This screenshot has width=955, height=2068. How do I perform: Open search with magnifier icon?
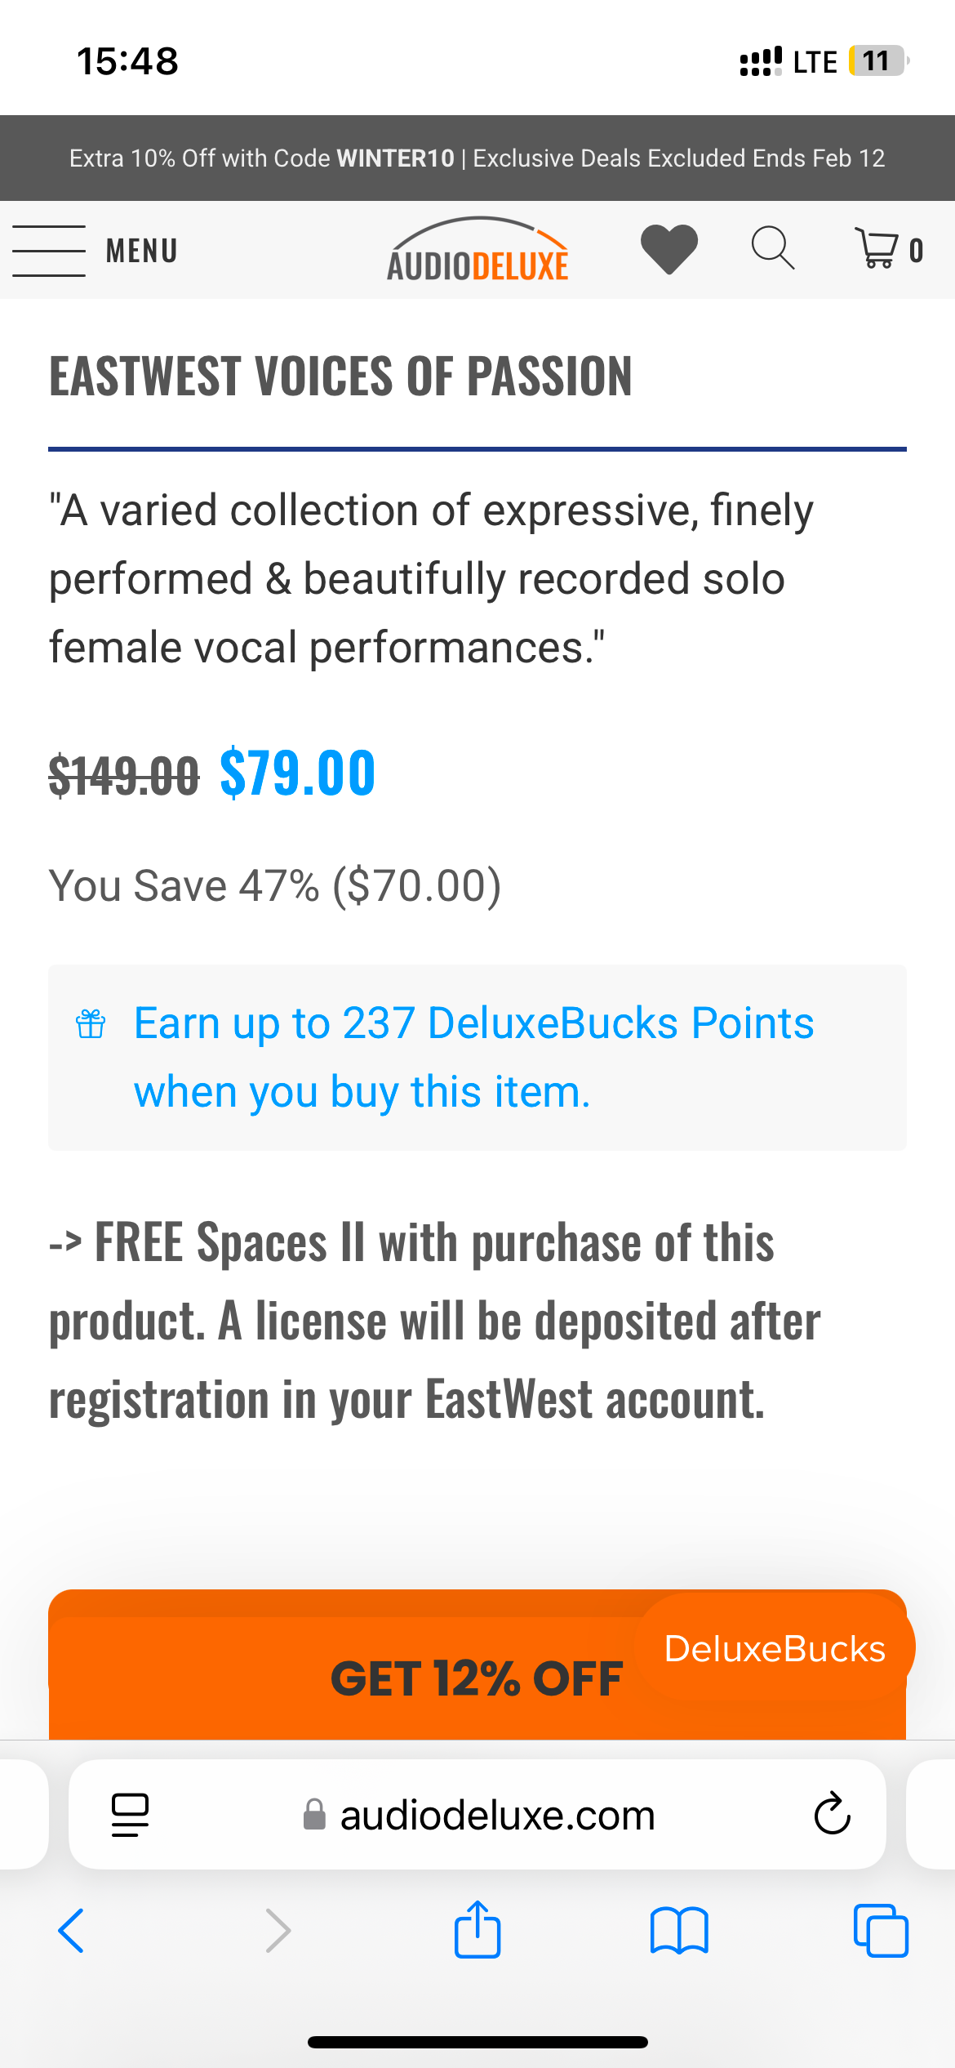coord(772,248)
